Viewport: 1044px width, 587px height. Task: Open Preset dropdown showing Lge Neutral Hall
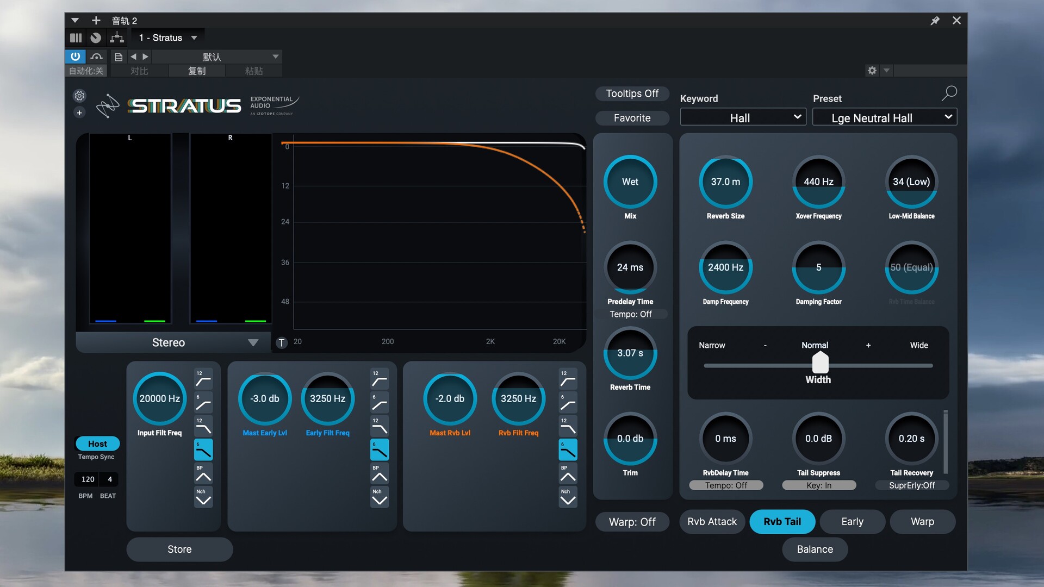pyautogui.click(x=884, y=117)
